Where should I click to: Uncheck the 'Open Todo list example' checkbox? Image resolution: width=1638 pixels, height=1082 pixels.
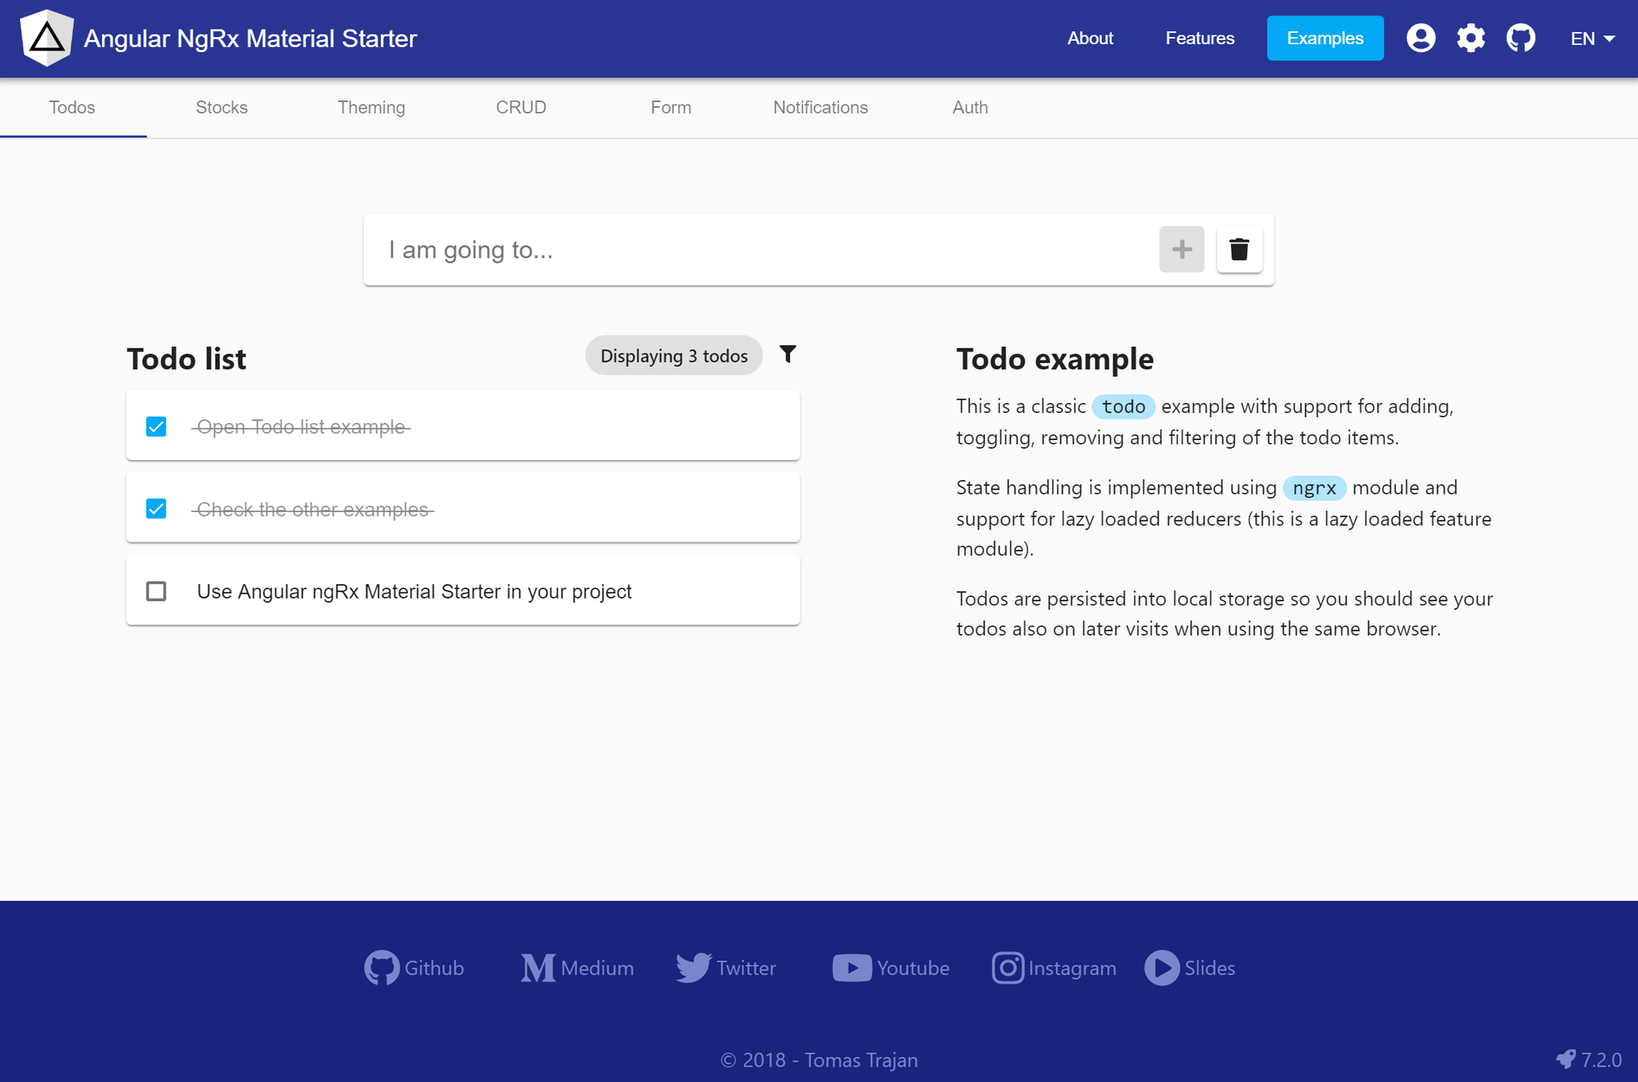pos(156,426)
